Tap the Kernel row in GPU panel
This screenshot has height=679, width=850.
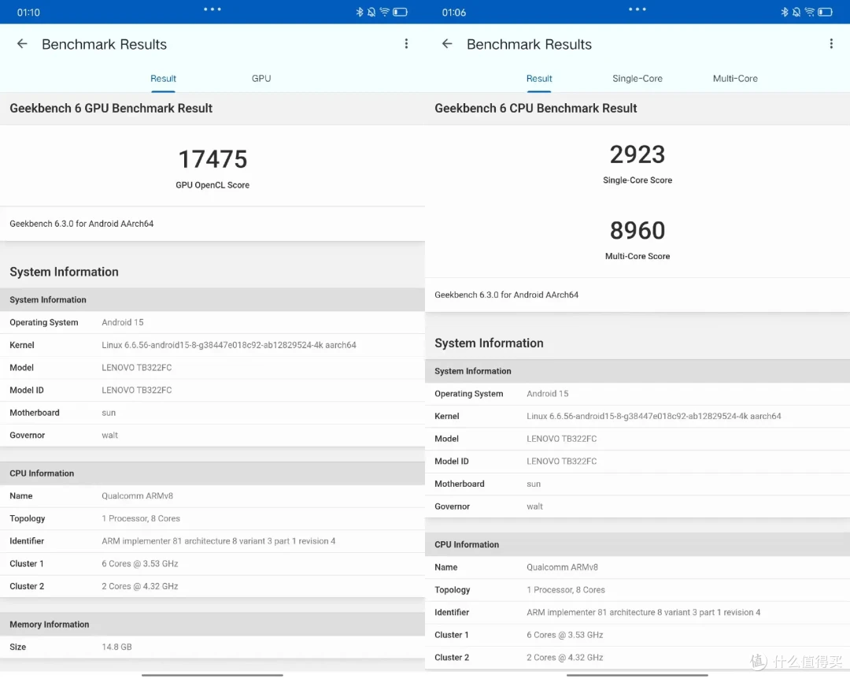pyautogui.click(x=213, y=345)
